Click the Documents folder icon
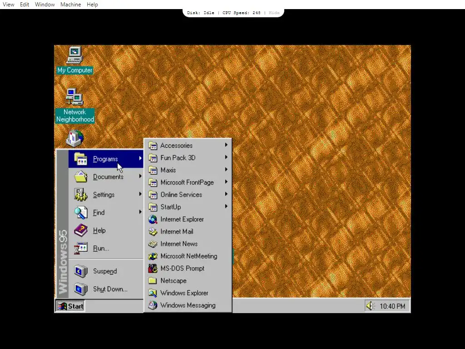Viewport: 465px width, 349px height. 80,177
